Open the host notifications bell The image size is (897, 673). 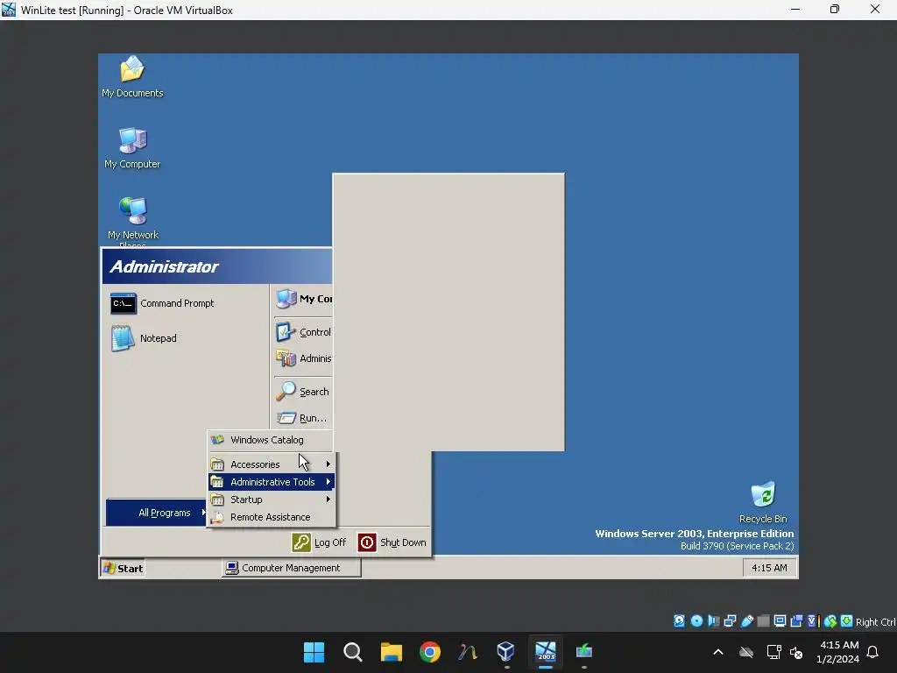872,652
